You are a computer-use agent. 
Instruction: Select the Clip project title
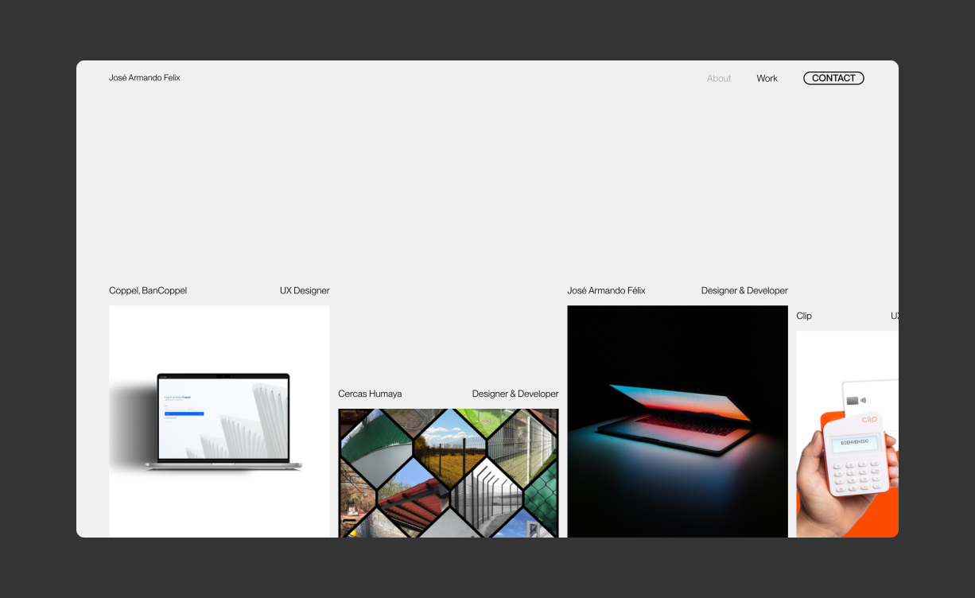click(804, 316)
